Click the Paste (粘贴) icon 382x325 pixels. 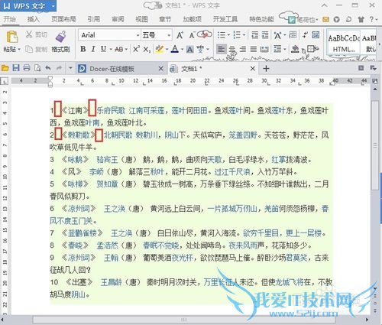point(12,37)
